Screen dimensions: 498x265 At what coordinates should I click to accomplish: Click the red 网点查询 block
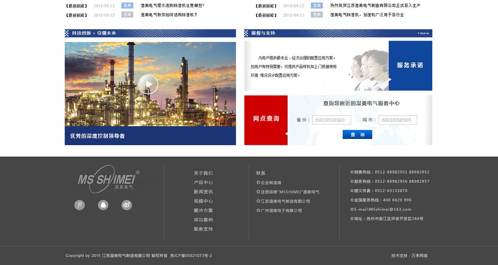tap(266, 120)
